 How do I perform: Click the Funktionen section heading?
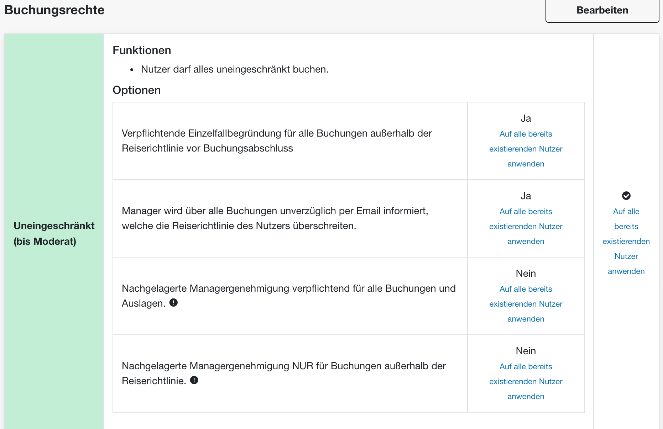click(142, 51)
